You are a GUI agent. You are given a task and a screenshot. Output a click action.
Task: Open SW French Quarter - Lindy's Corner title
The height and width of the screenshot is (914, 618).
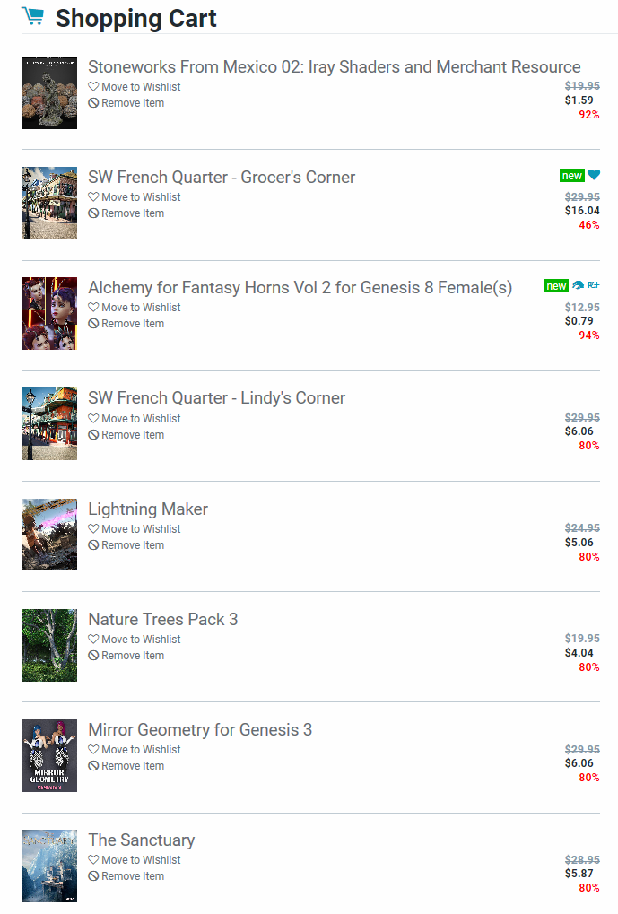pyautogui.click(x=216, y=397)
